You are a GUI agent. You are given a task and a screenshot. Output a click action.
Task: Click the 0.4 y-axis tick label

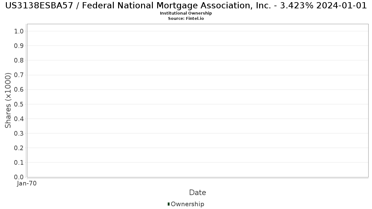click(19, 119)
